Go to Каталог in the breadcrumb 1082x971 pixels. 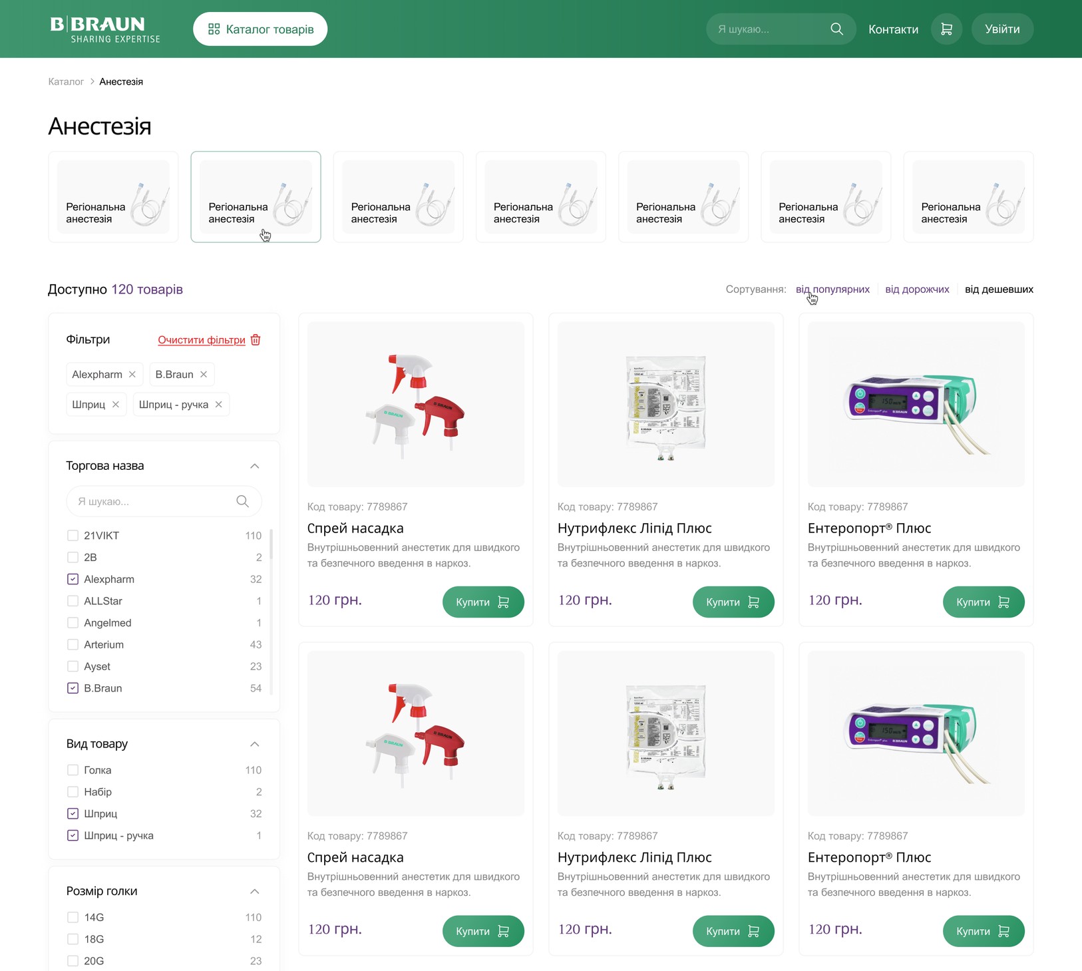point(66,82)
